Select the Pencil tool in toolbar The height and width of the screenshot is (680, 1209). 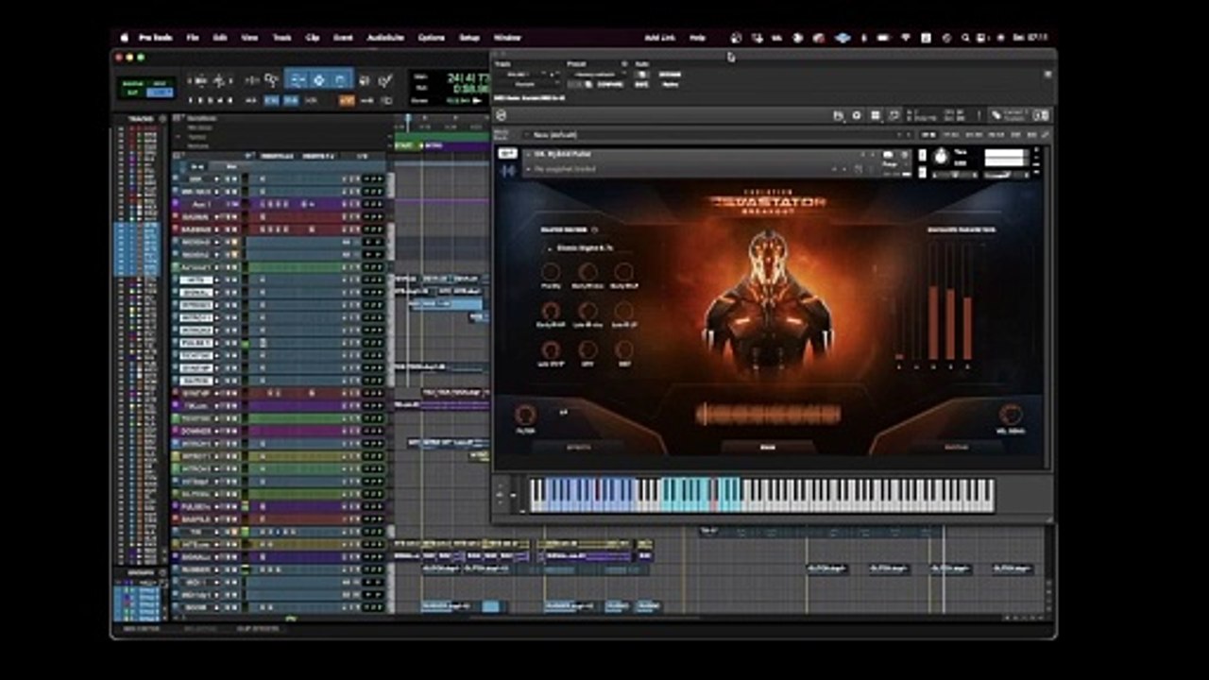coord(384,80)
